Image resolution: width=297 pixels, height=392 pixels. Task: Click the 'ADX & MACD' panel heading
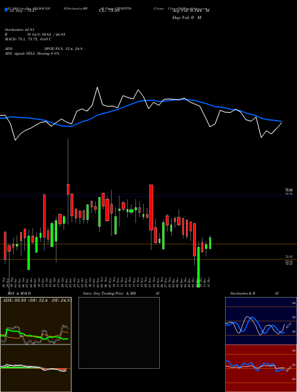click(19, 293)
